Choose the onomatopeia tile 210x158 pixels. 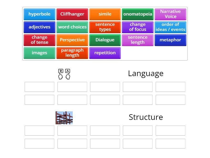click(x=138, y=14)
